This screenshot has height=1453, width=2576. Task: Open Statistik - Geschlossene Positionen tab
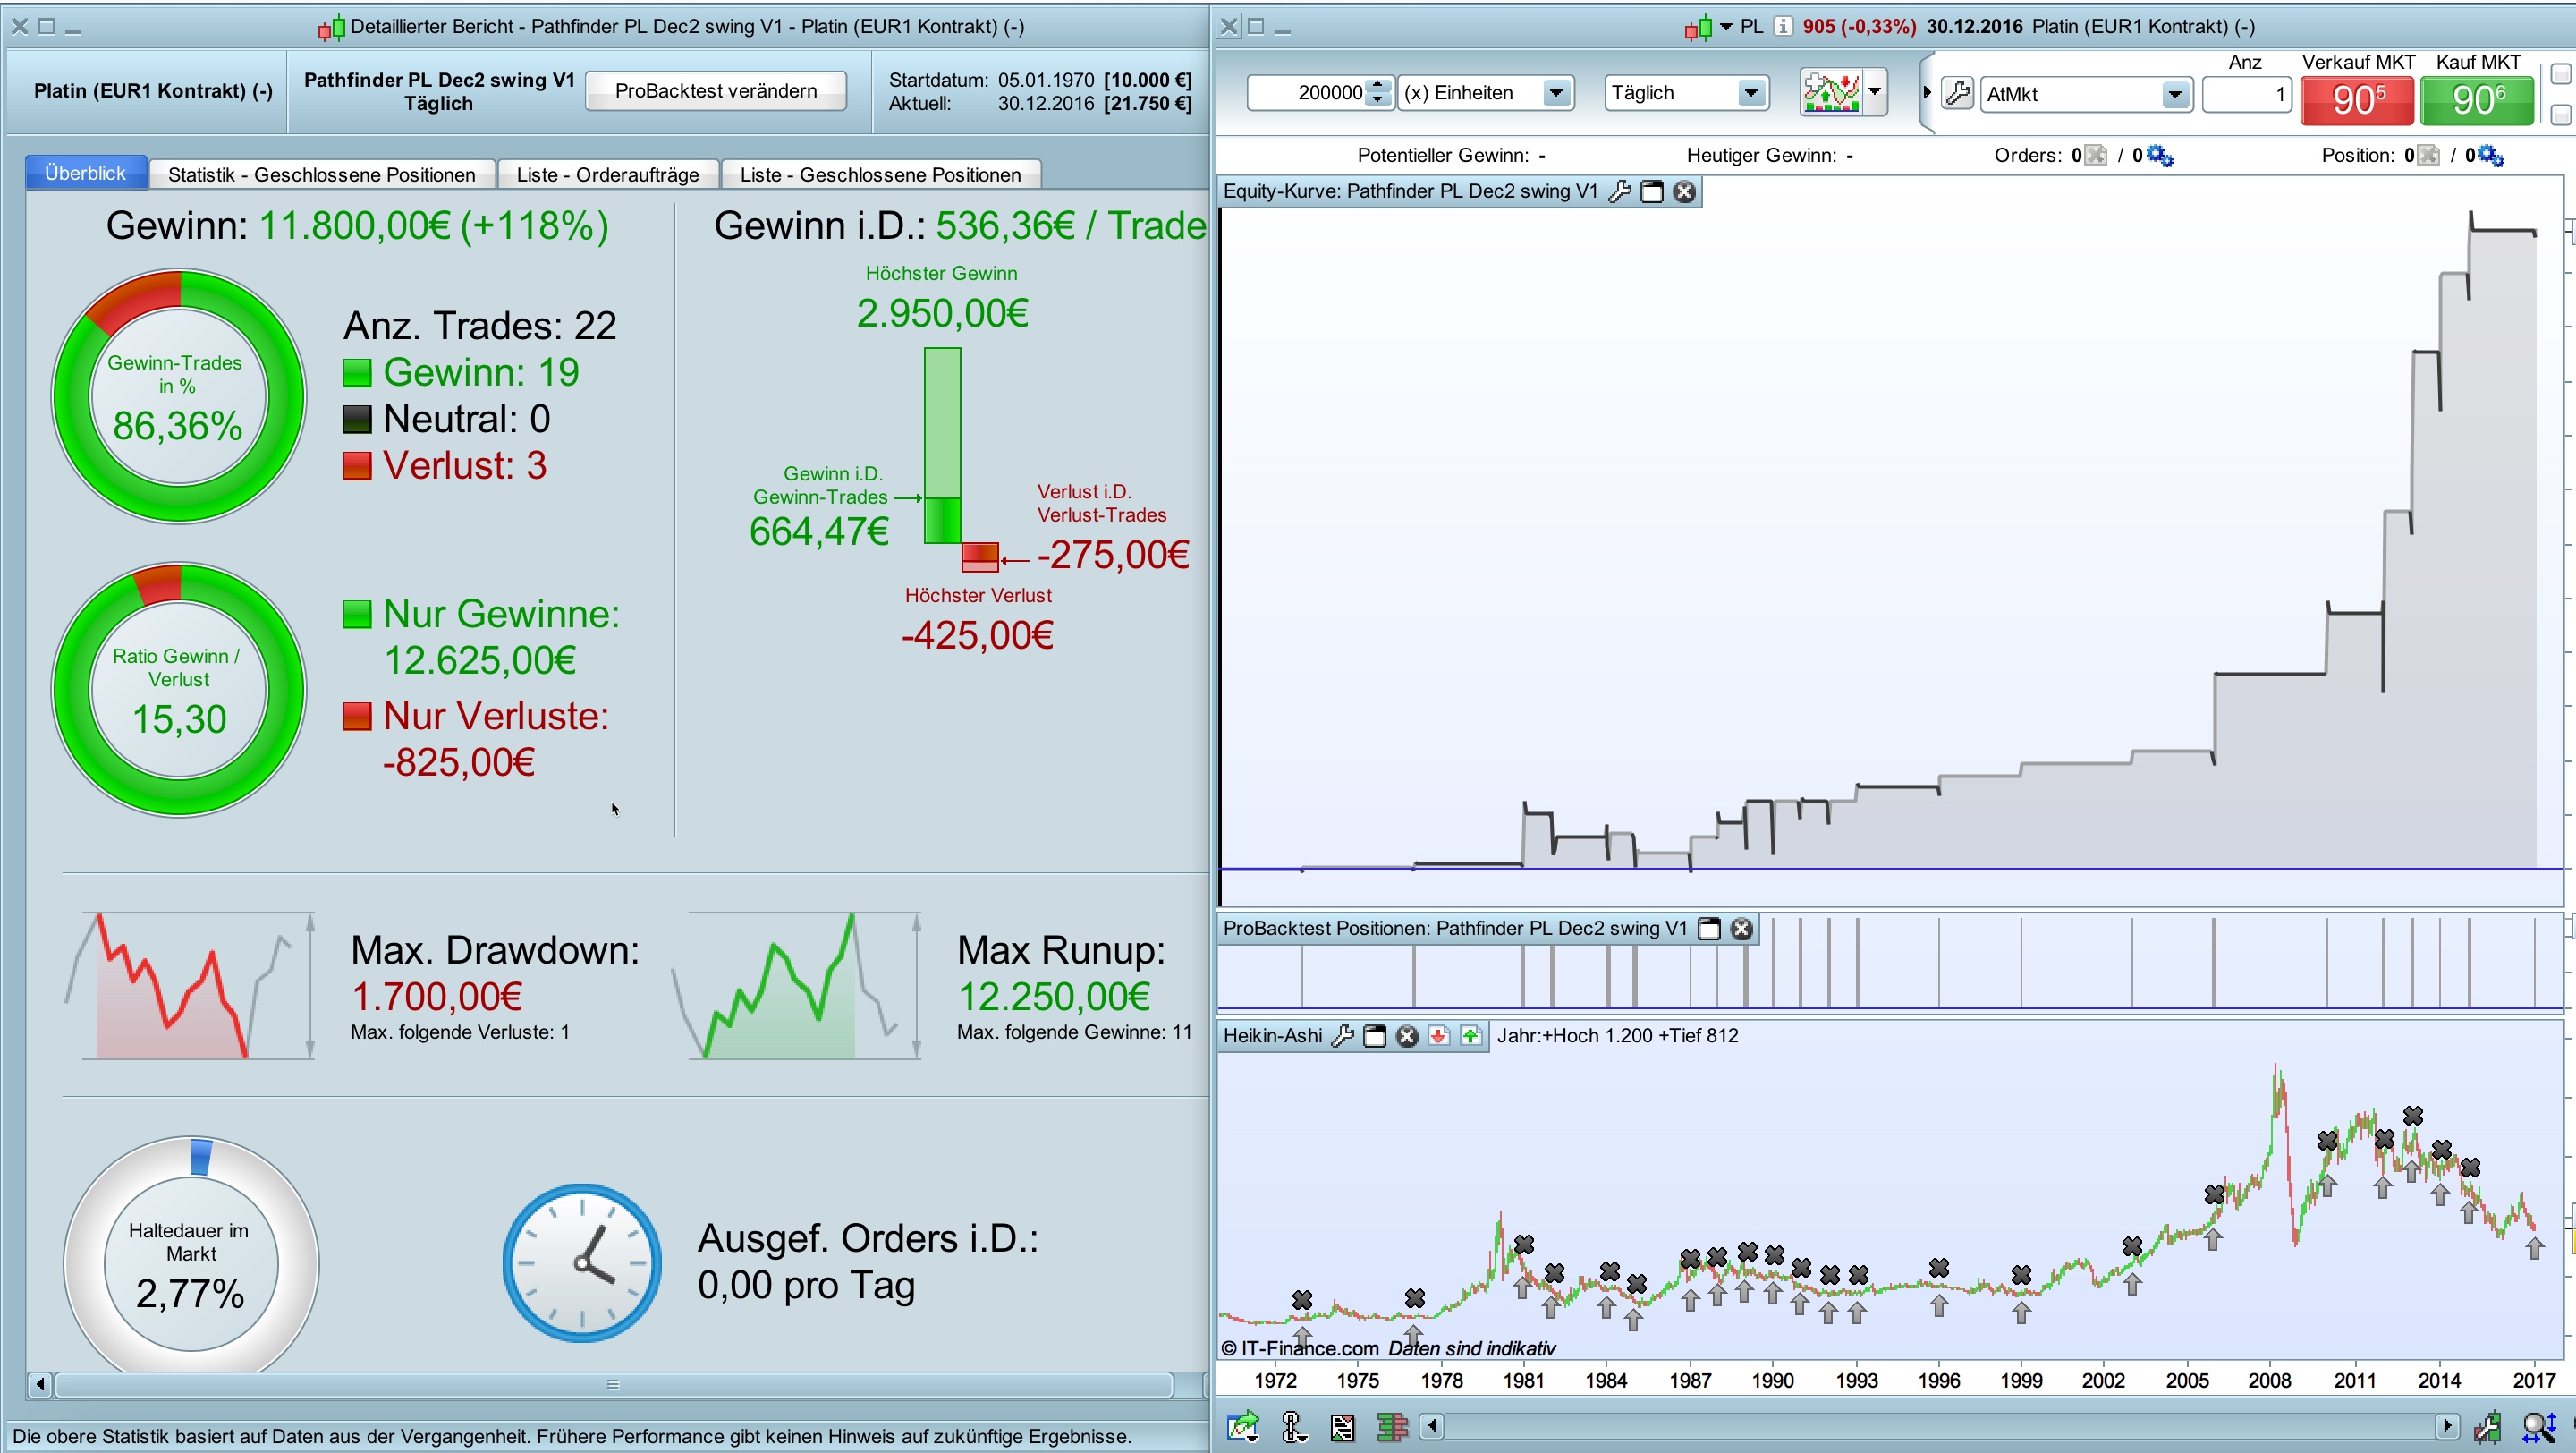coord(321,175)
